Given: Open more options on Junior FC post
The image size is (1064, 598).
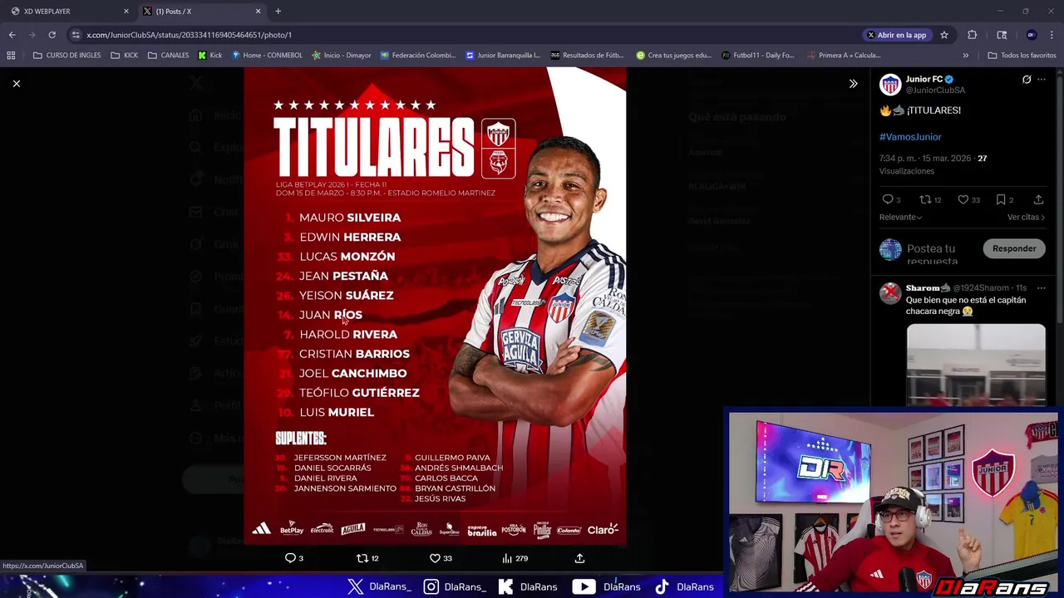Looking at the screenshot, I should coord(1042,80).
